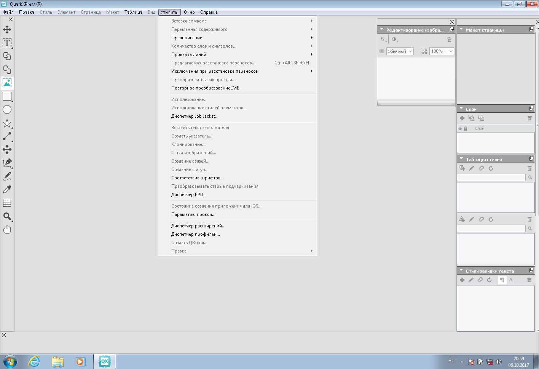Screen dimensions: 539x369
Task: Open the Правописание submenu
Action: pyautogui.click(x=187, y=38)
